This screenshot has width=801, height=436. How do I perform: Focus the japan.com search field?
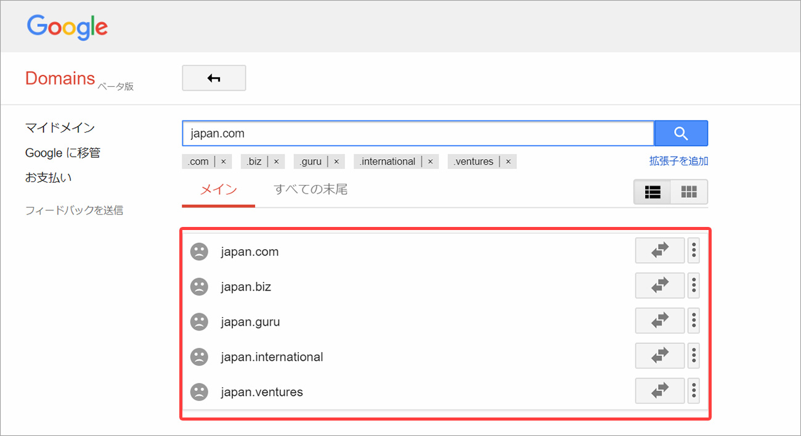click(418, 133)
